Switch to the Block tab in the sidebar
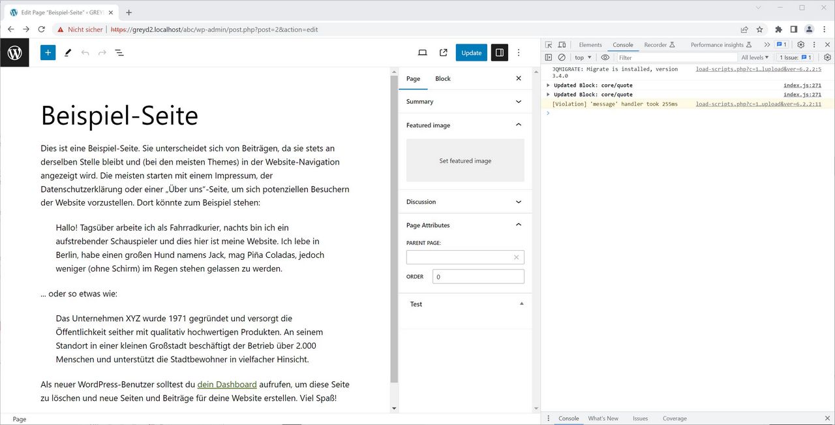 [x=442, y=78]
